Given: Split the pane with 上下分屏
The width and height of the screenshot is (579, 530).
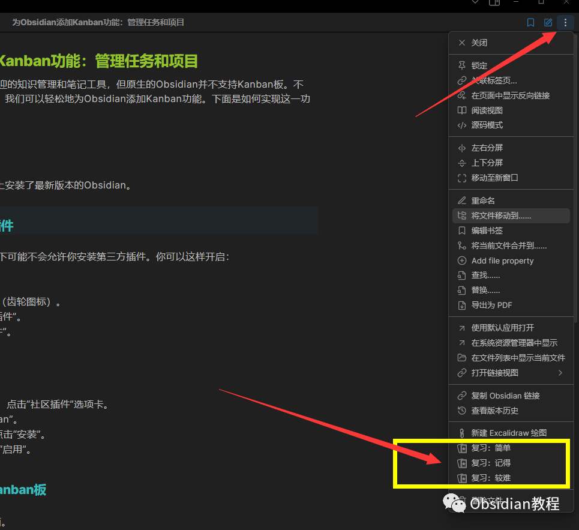Looking at the screenshot, I should 511,163.
